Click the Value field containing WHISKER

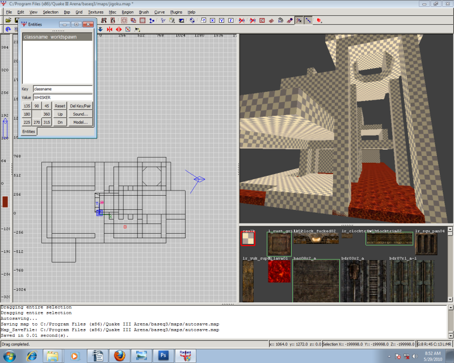click(x=63, y=97)
